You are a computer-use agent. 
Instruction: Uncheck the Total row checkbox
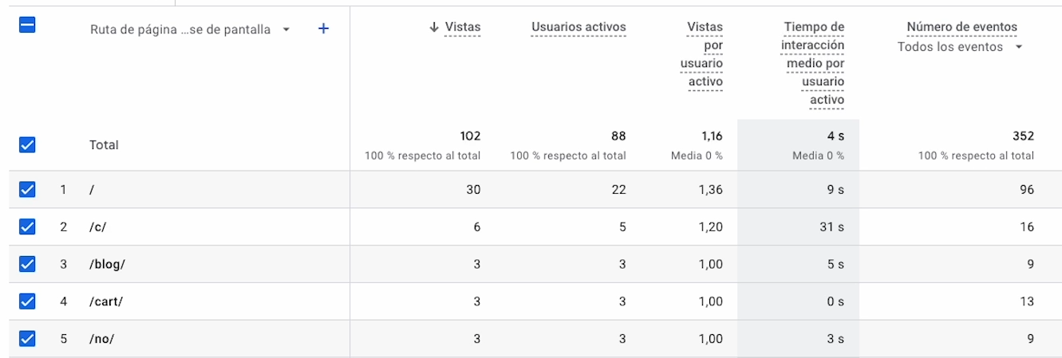(x=27, y=145)
